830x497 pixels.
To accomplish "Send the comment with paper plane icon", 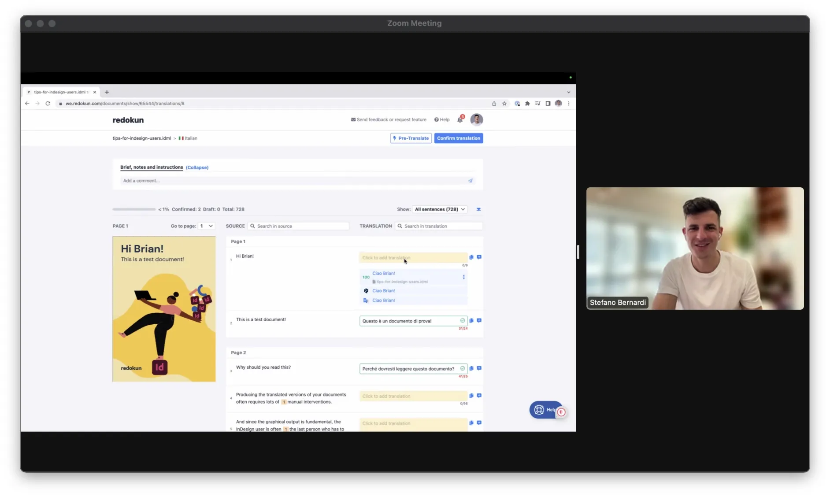I will (x=471, y=181).
